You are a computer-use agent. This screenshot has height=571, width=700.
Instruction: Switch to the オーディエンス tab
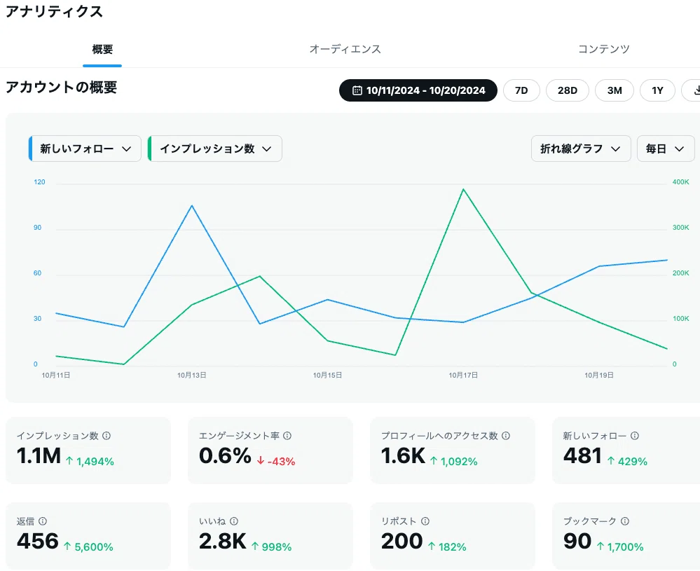point(345,49)
